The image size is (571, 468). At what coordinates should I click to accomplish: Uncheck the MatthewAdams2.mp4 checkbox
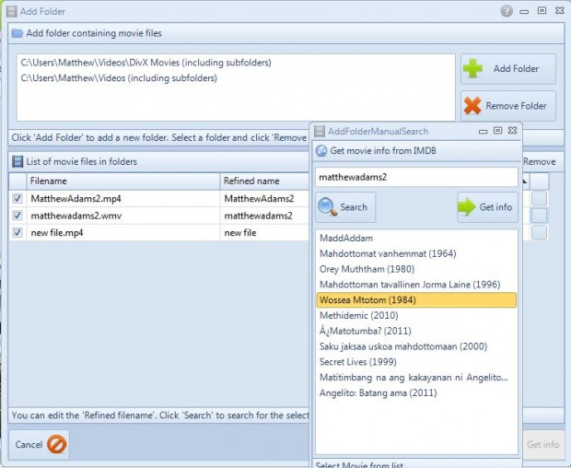pos(17,198)
